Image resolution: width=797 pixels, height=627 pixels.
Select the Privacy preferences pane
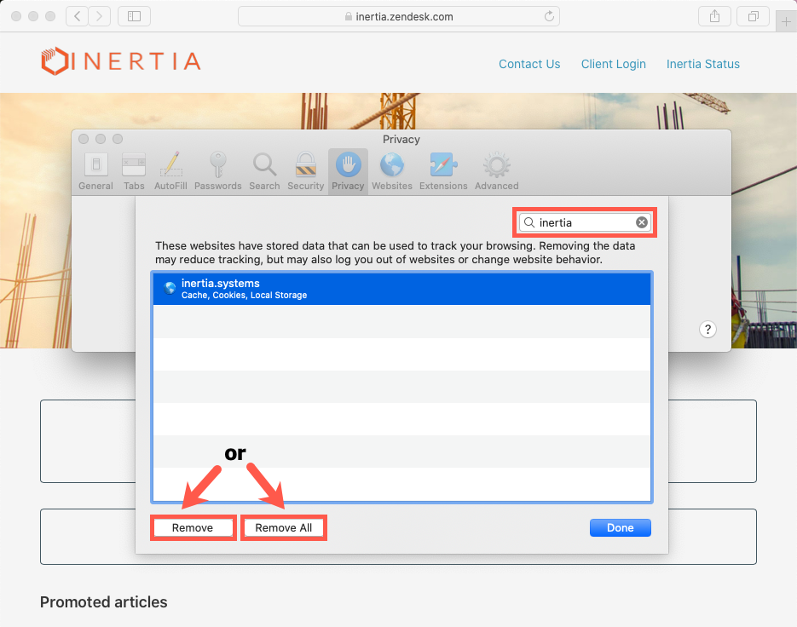348,171
